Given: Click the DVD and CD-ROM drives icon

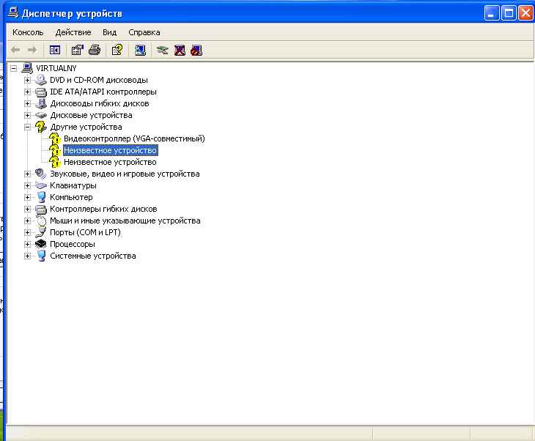Looking at the screenshot, I should (41, 80).
